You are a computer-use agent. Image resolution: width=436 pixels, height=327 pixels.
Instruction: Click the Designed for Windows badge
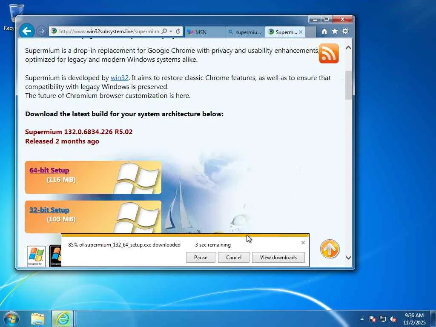36,256
